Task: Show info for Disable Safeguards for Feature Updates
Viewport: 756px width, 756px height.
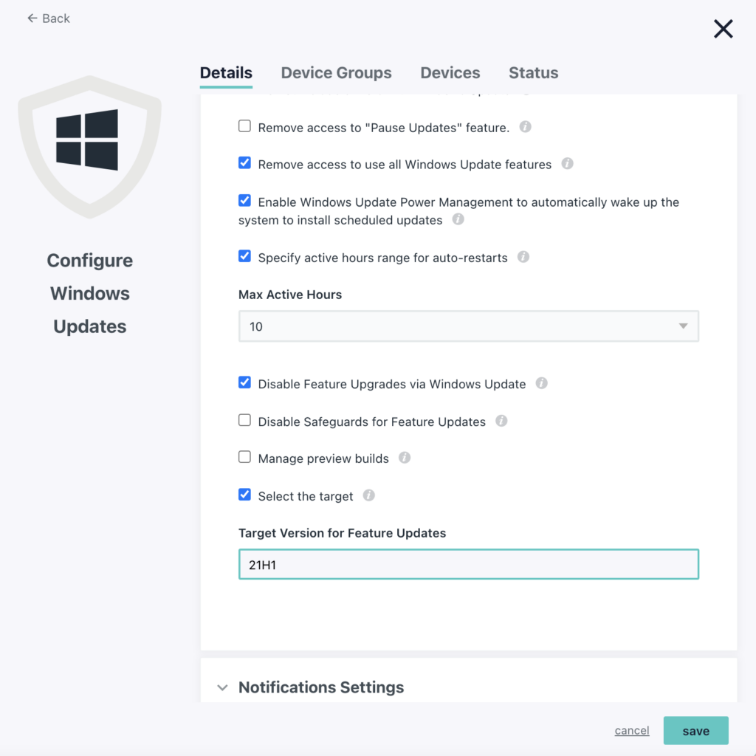Action: pos(501,421)
